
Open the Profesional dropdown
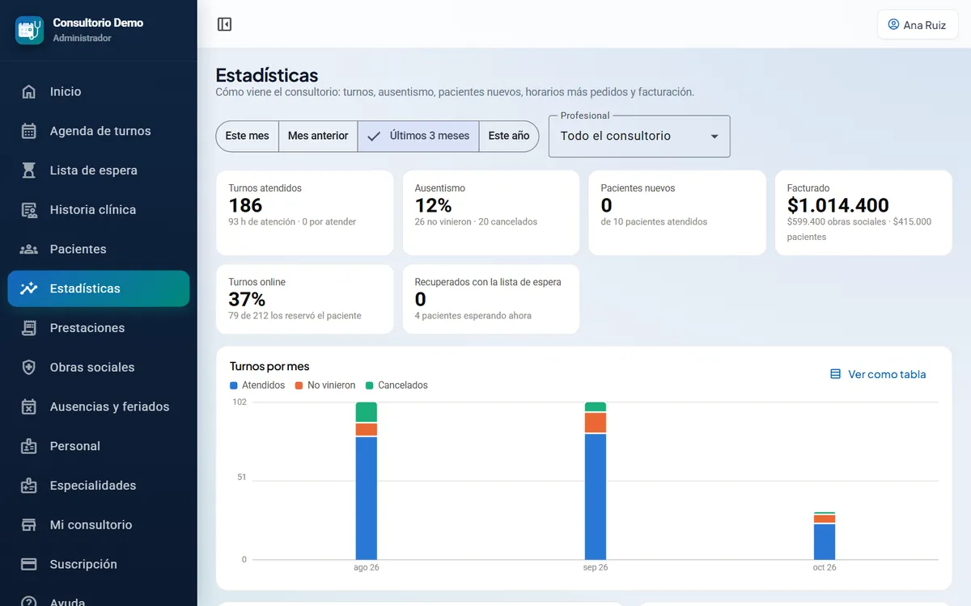coord(639,136)
